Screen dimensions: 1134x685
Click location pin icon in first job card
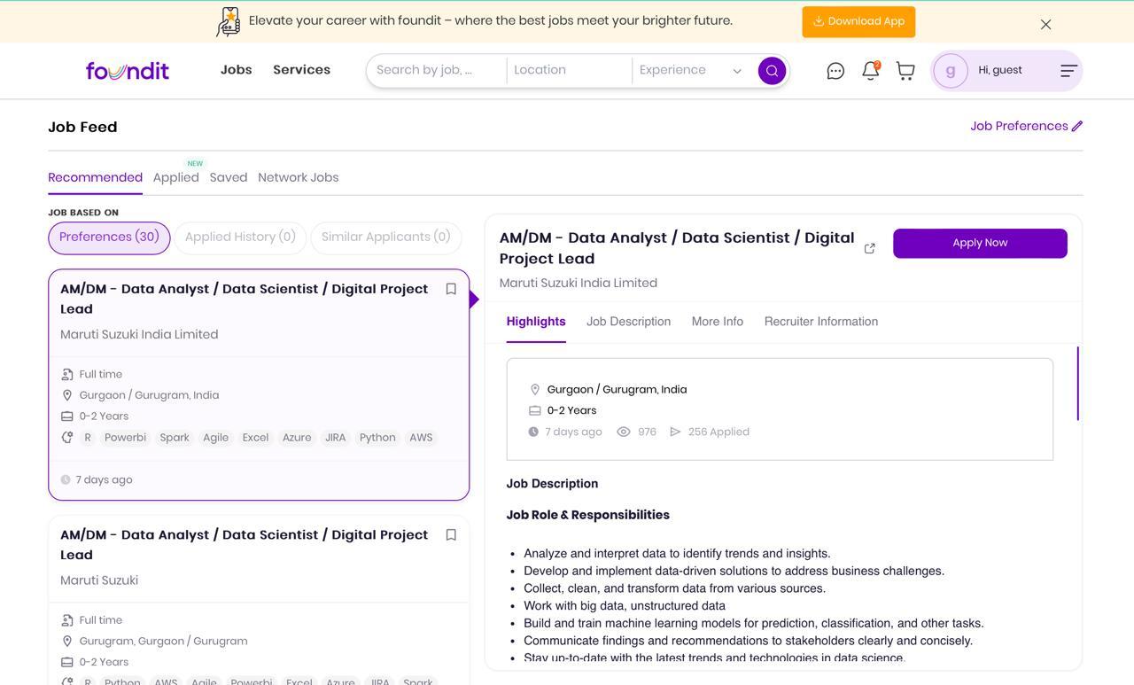[67, 395]
